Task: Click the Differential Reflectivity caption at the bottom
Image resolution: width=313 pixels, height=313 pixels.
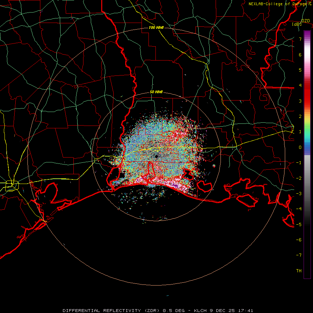Action: tap(158, 311)
